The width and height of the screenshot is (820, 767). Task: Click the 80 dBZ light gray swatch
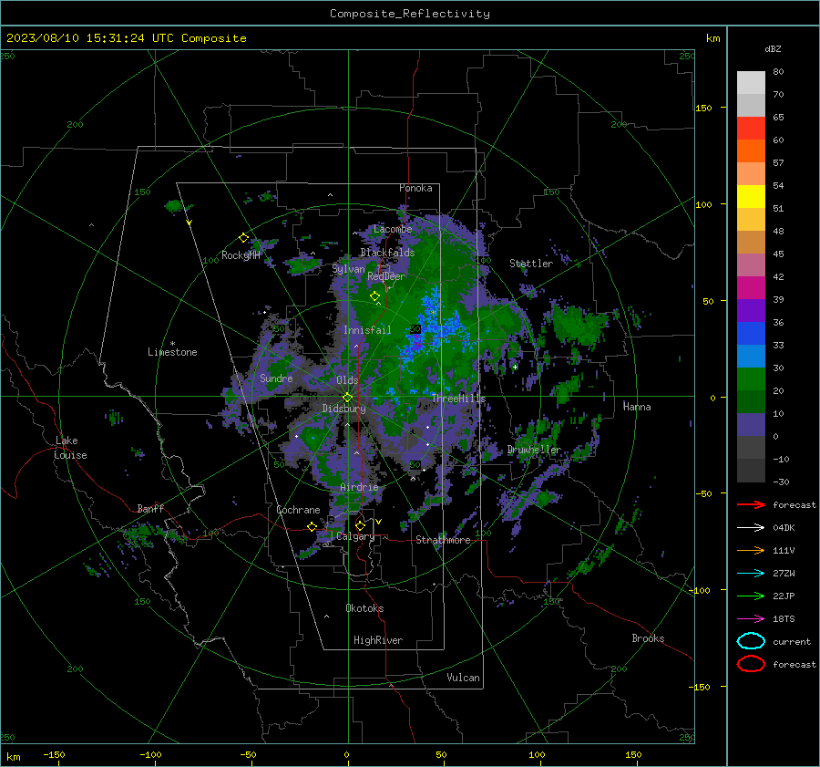pos(751,83)
